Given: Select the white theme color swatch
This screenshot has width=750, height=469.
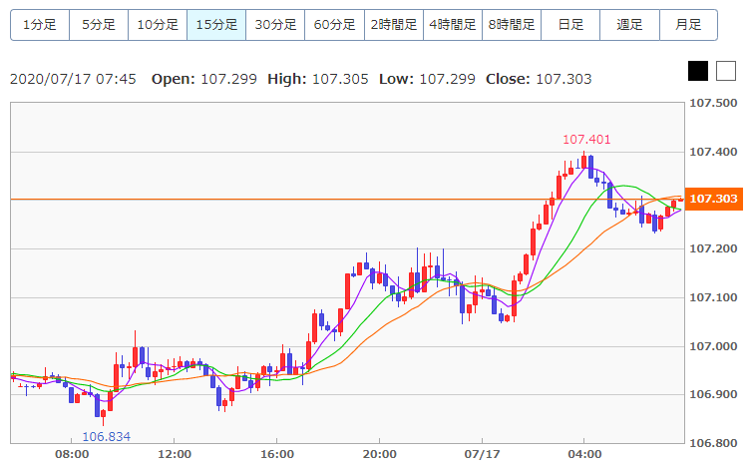Looking at the screenshot, I should click(x=724, y=71).
